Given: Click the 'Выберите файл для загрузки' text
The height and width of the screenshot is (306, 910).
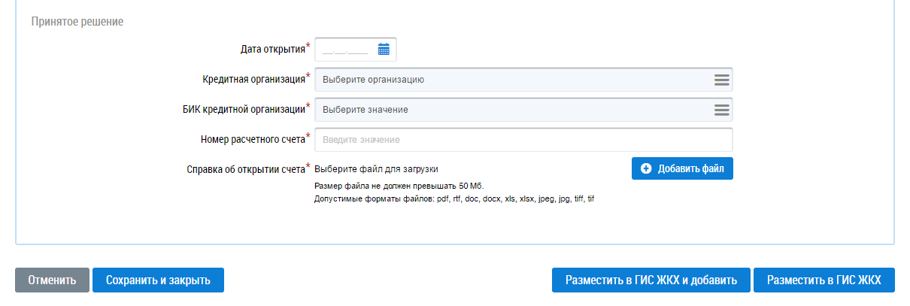Looking at the screenshot, I should pyautogui.click(x=376, y=169).
